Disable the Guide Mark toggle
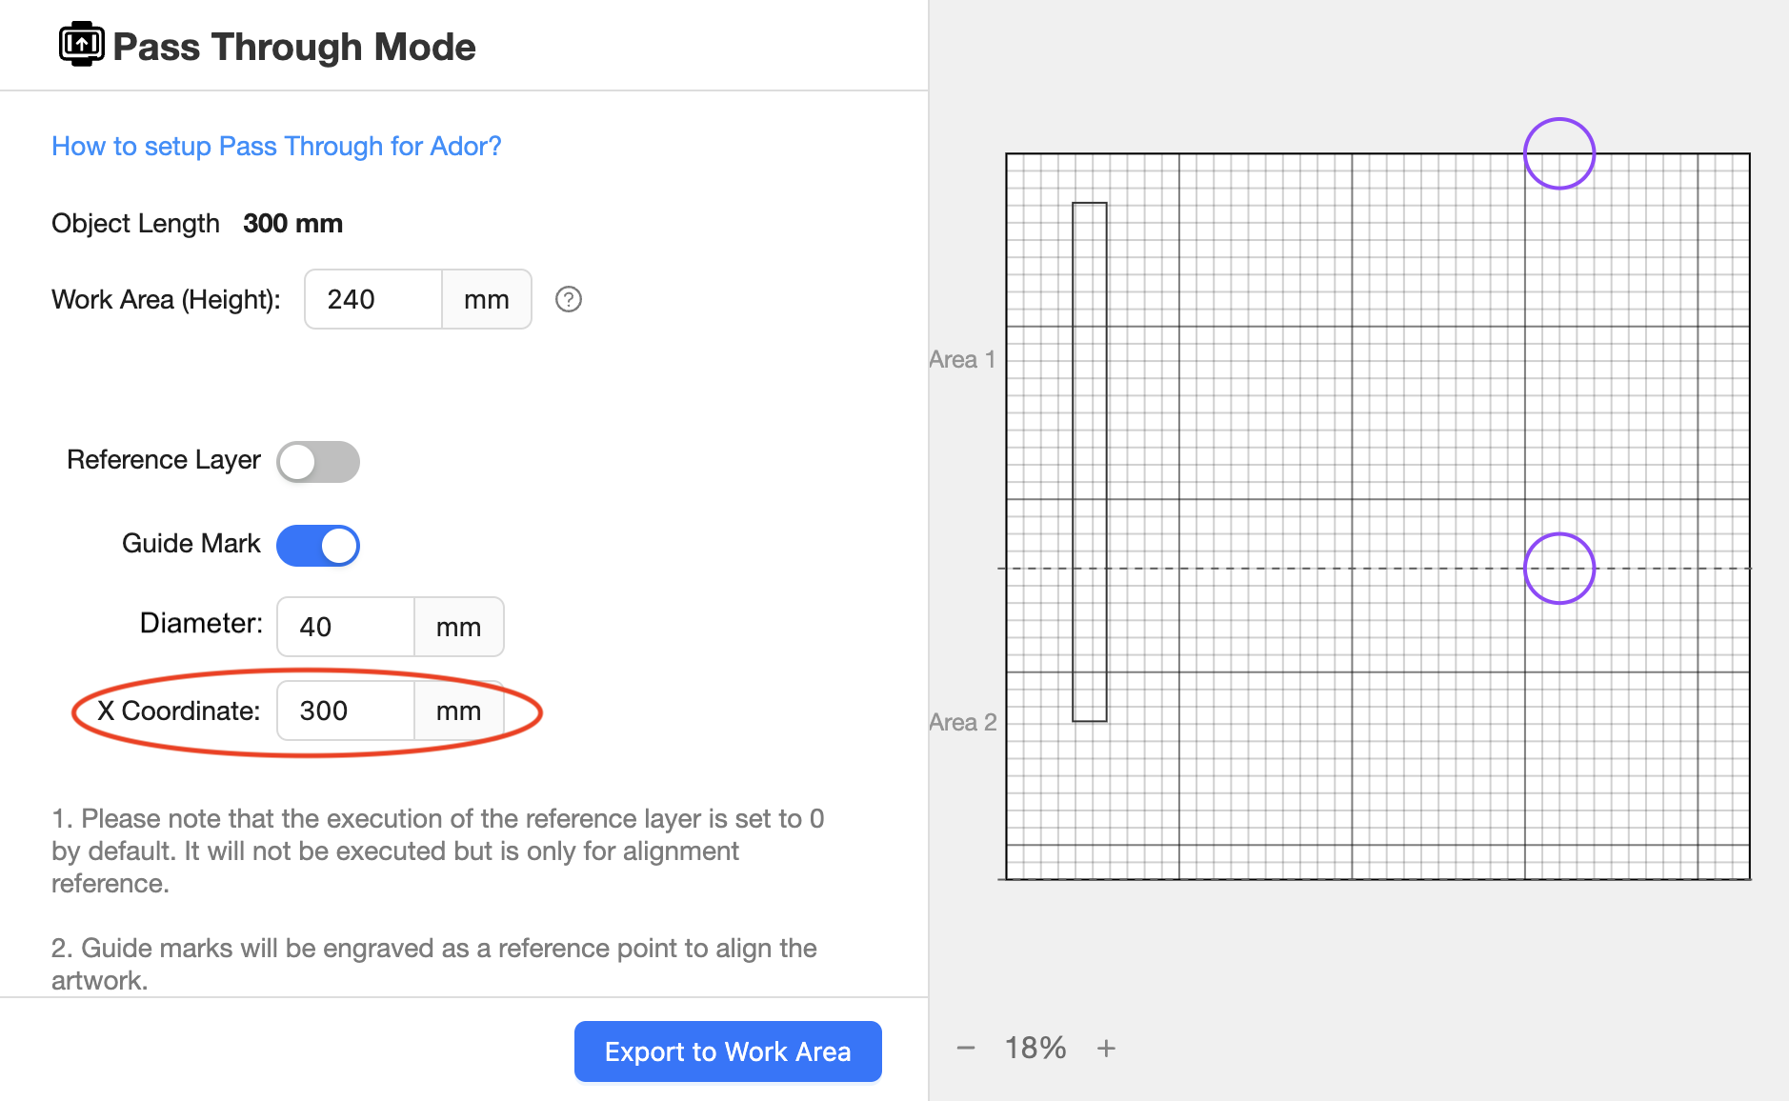The height and width of the screenshot is (1101, 1789). [318, 545]
